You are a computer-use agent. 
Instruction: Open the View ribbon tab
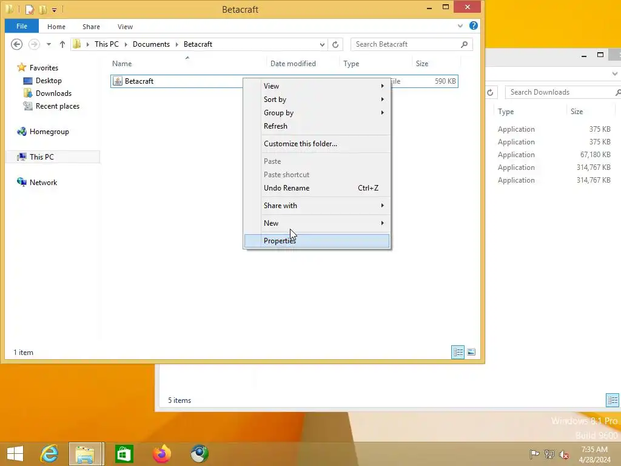(125, 27)
